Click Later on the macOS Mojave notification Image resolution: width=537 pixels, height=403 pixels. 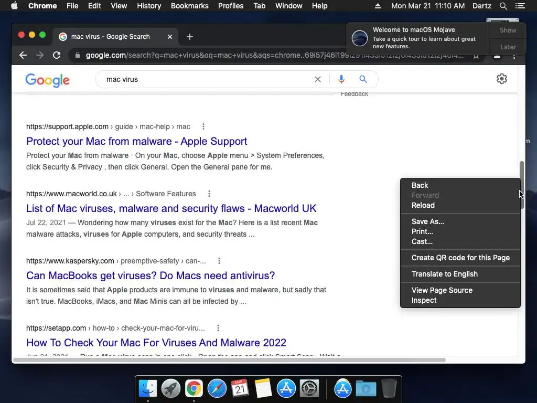pos(508,47)
